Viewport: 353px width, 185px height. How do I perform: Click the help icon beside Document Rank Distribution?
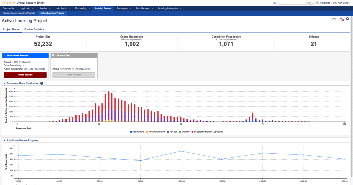pos(42,83)
